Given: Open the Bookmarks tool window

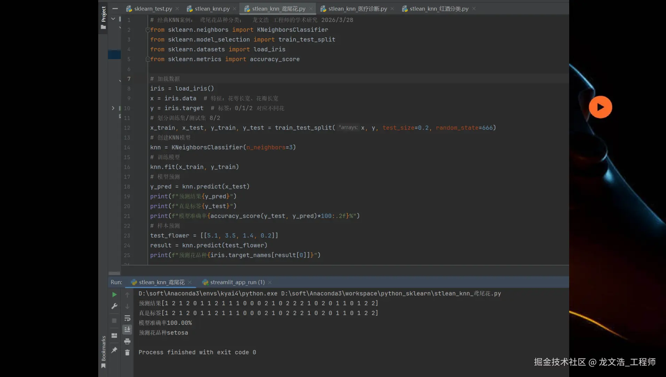Looking at the screenshot, I should pos(103,352).
